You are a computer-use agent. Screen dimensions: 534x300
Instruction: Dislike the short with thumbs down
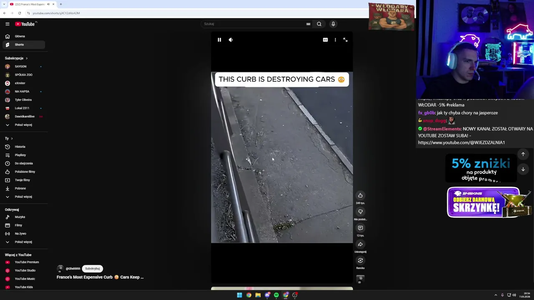[x=360, y=212]
